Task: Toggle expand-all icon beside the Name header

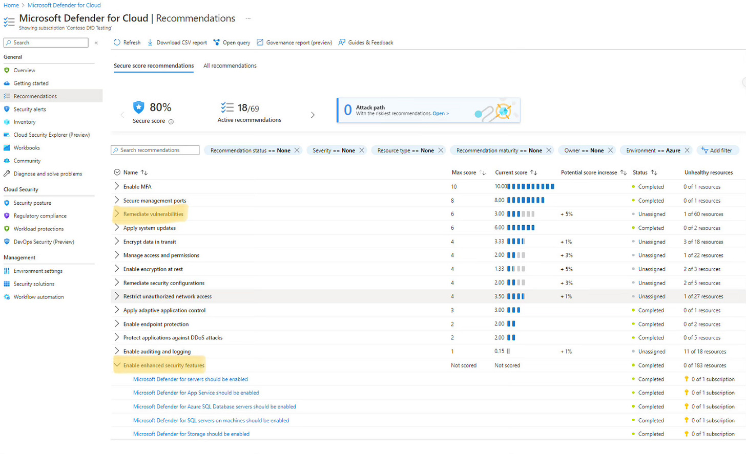Action: coord(117,172)
